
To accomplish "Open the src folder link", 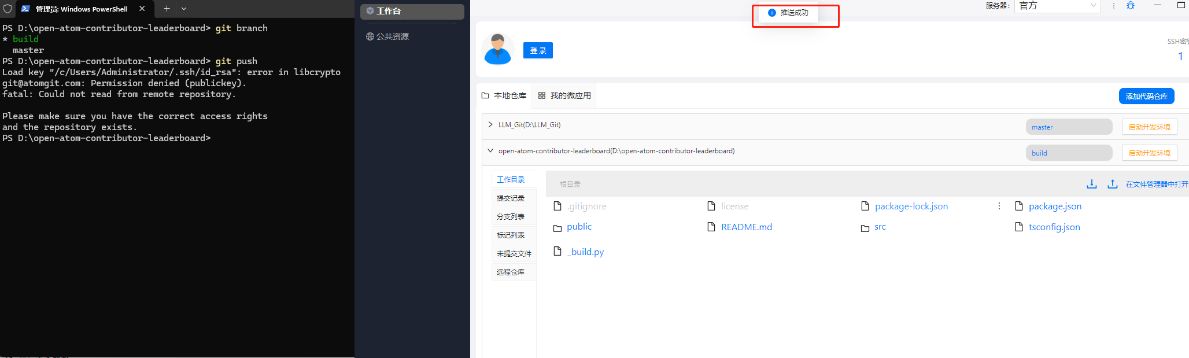I will (880, 227).
